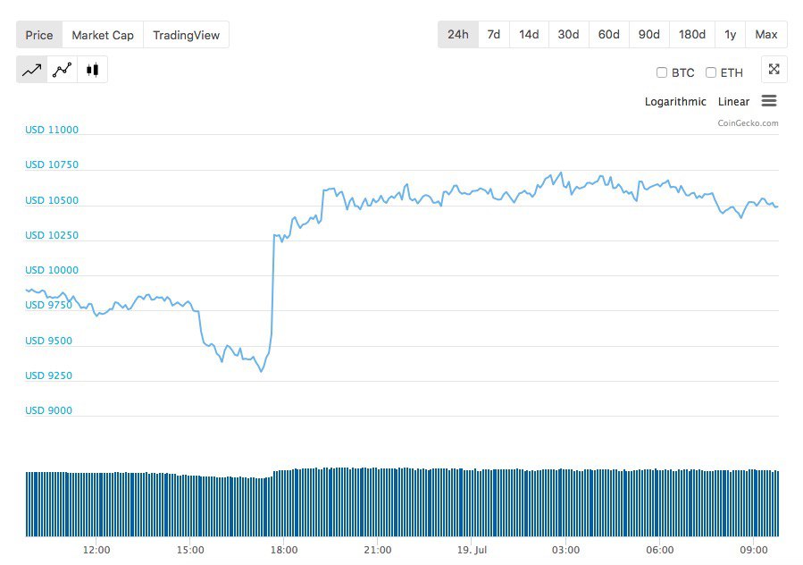
Task: Open the TradingView tab
Action: click(187, 35)
